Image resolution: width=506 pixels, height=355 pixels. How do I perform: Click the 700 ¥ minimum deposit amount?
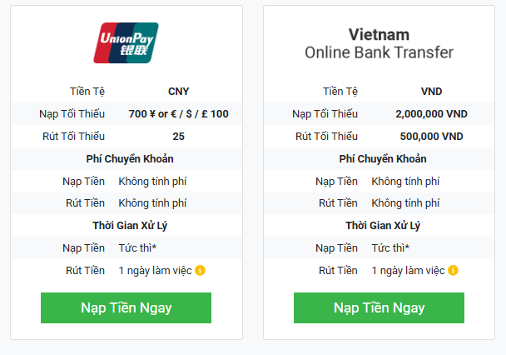click(x=178, y=113)
